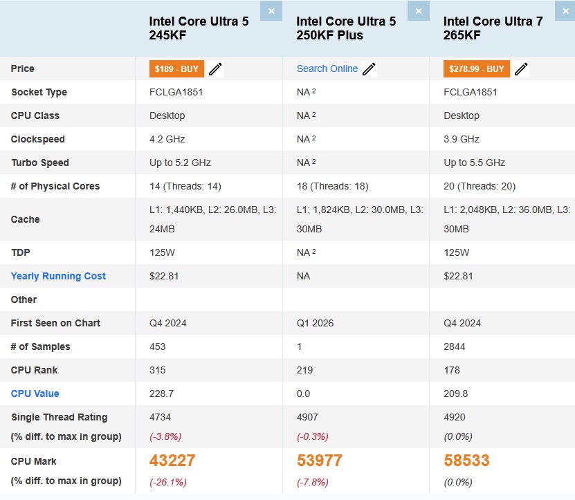Edit the price for Intel Core Ultra 5 245KF
This screenshot has width=575, height=500.
tap(216, 68)
